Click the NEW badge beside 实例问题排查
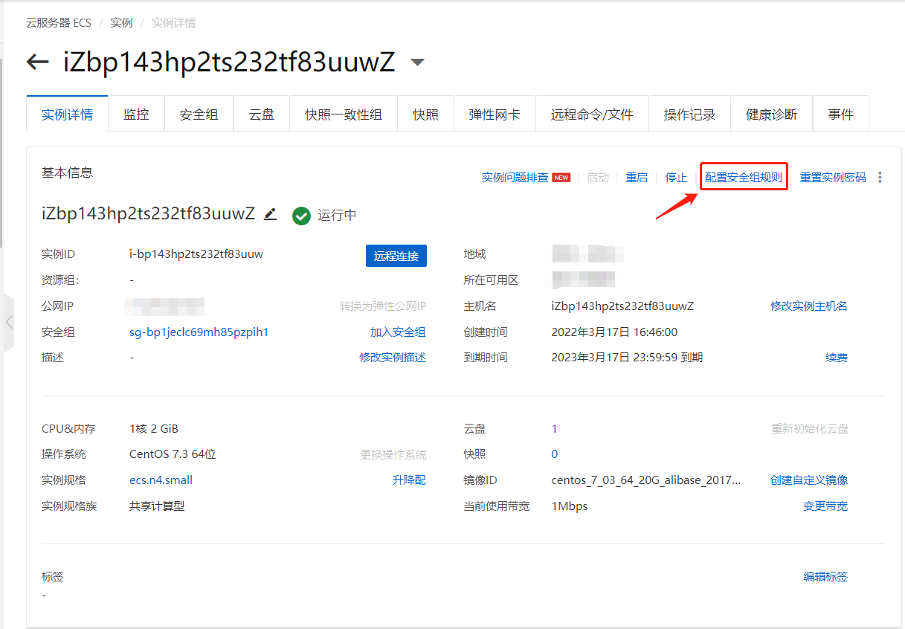The image size is (905, 629). coord(561,178)
